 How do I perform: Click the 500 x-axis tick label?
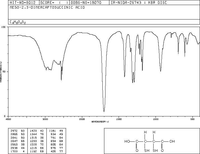[x=192, y=119]
